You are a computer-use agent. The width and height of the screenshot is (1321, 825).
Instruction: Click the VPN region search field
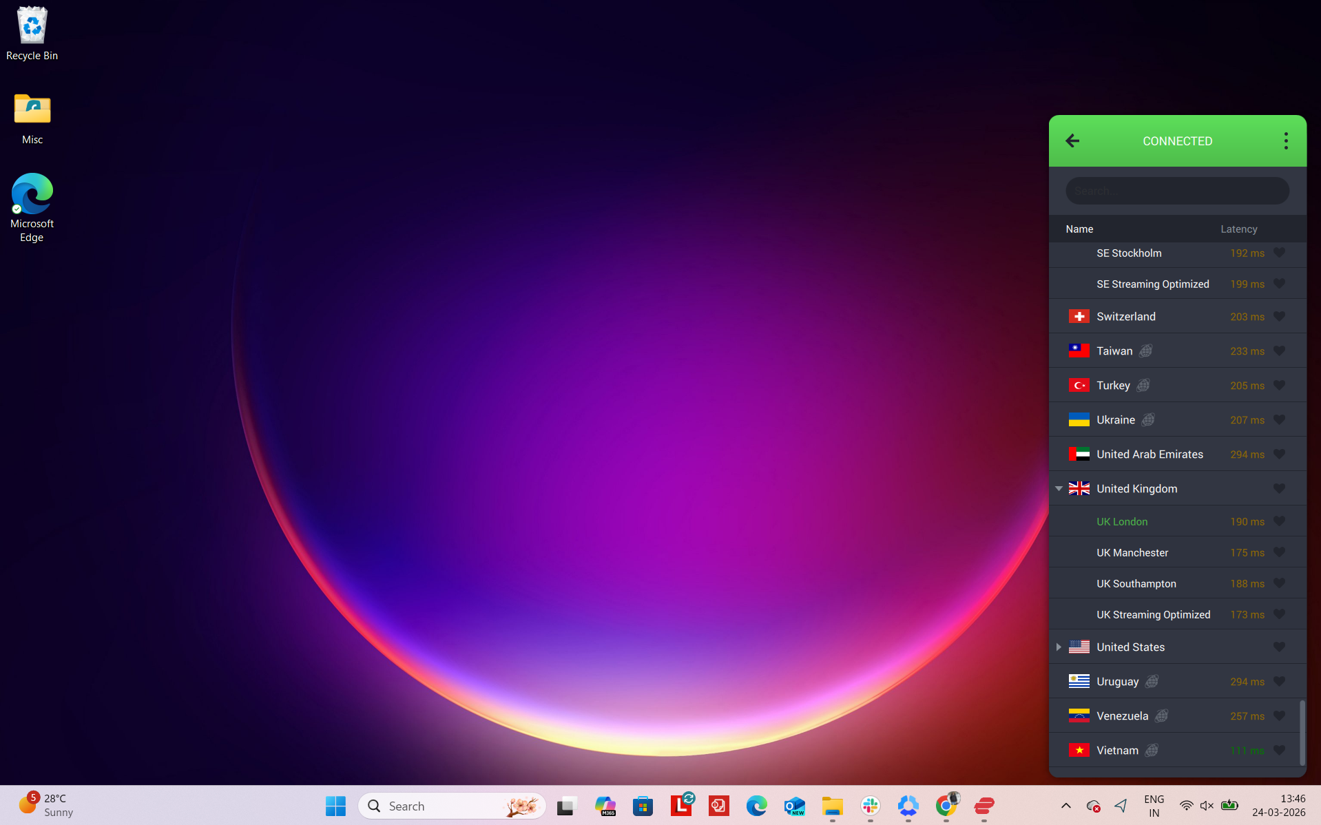[x=1176, y=191]
